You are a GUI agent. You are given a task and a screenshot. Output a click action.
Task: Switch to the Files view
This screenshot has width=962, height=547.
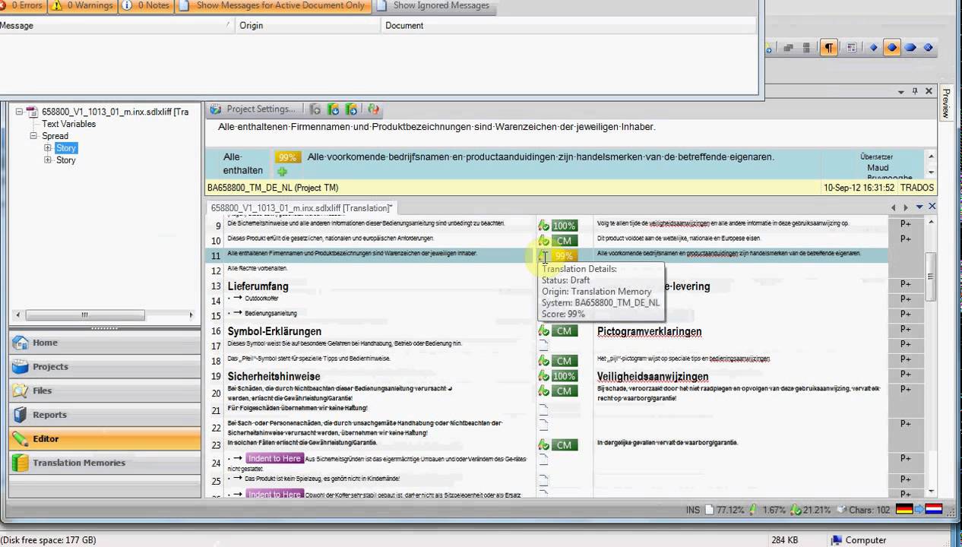click(105, 390)
